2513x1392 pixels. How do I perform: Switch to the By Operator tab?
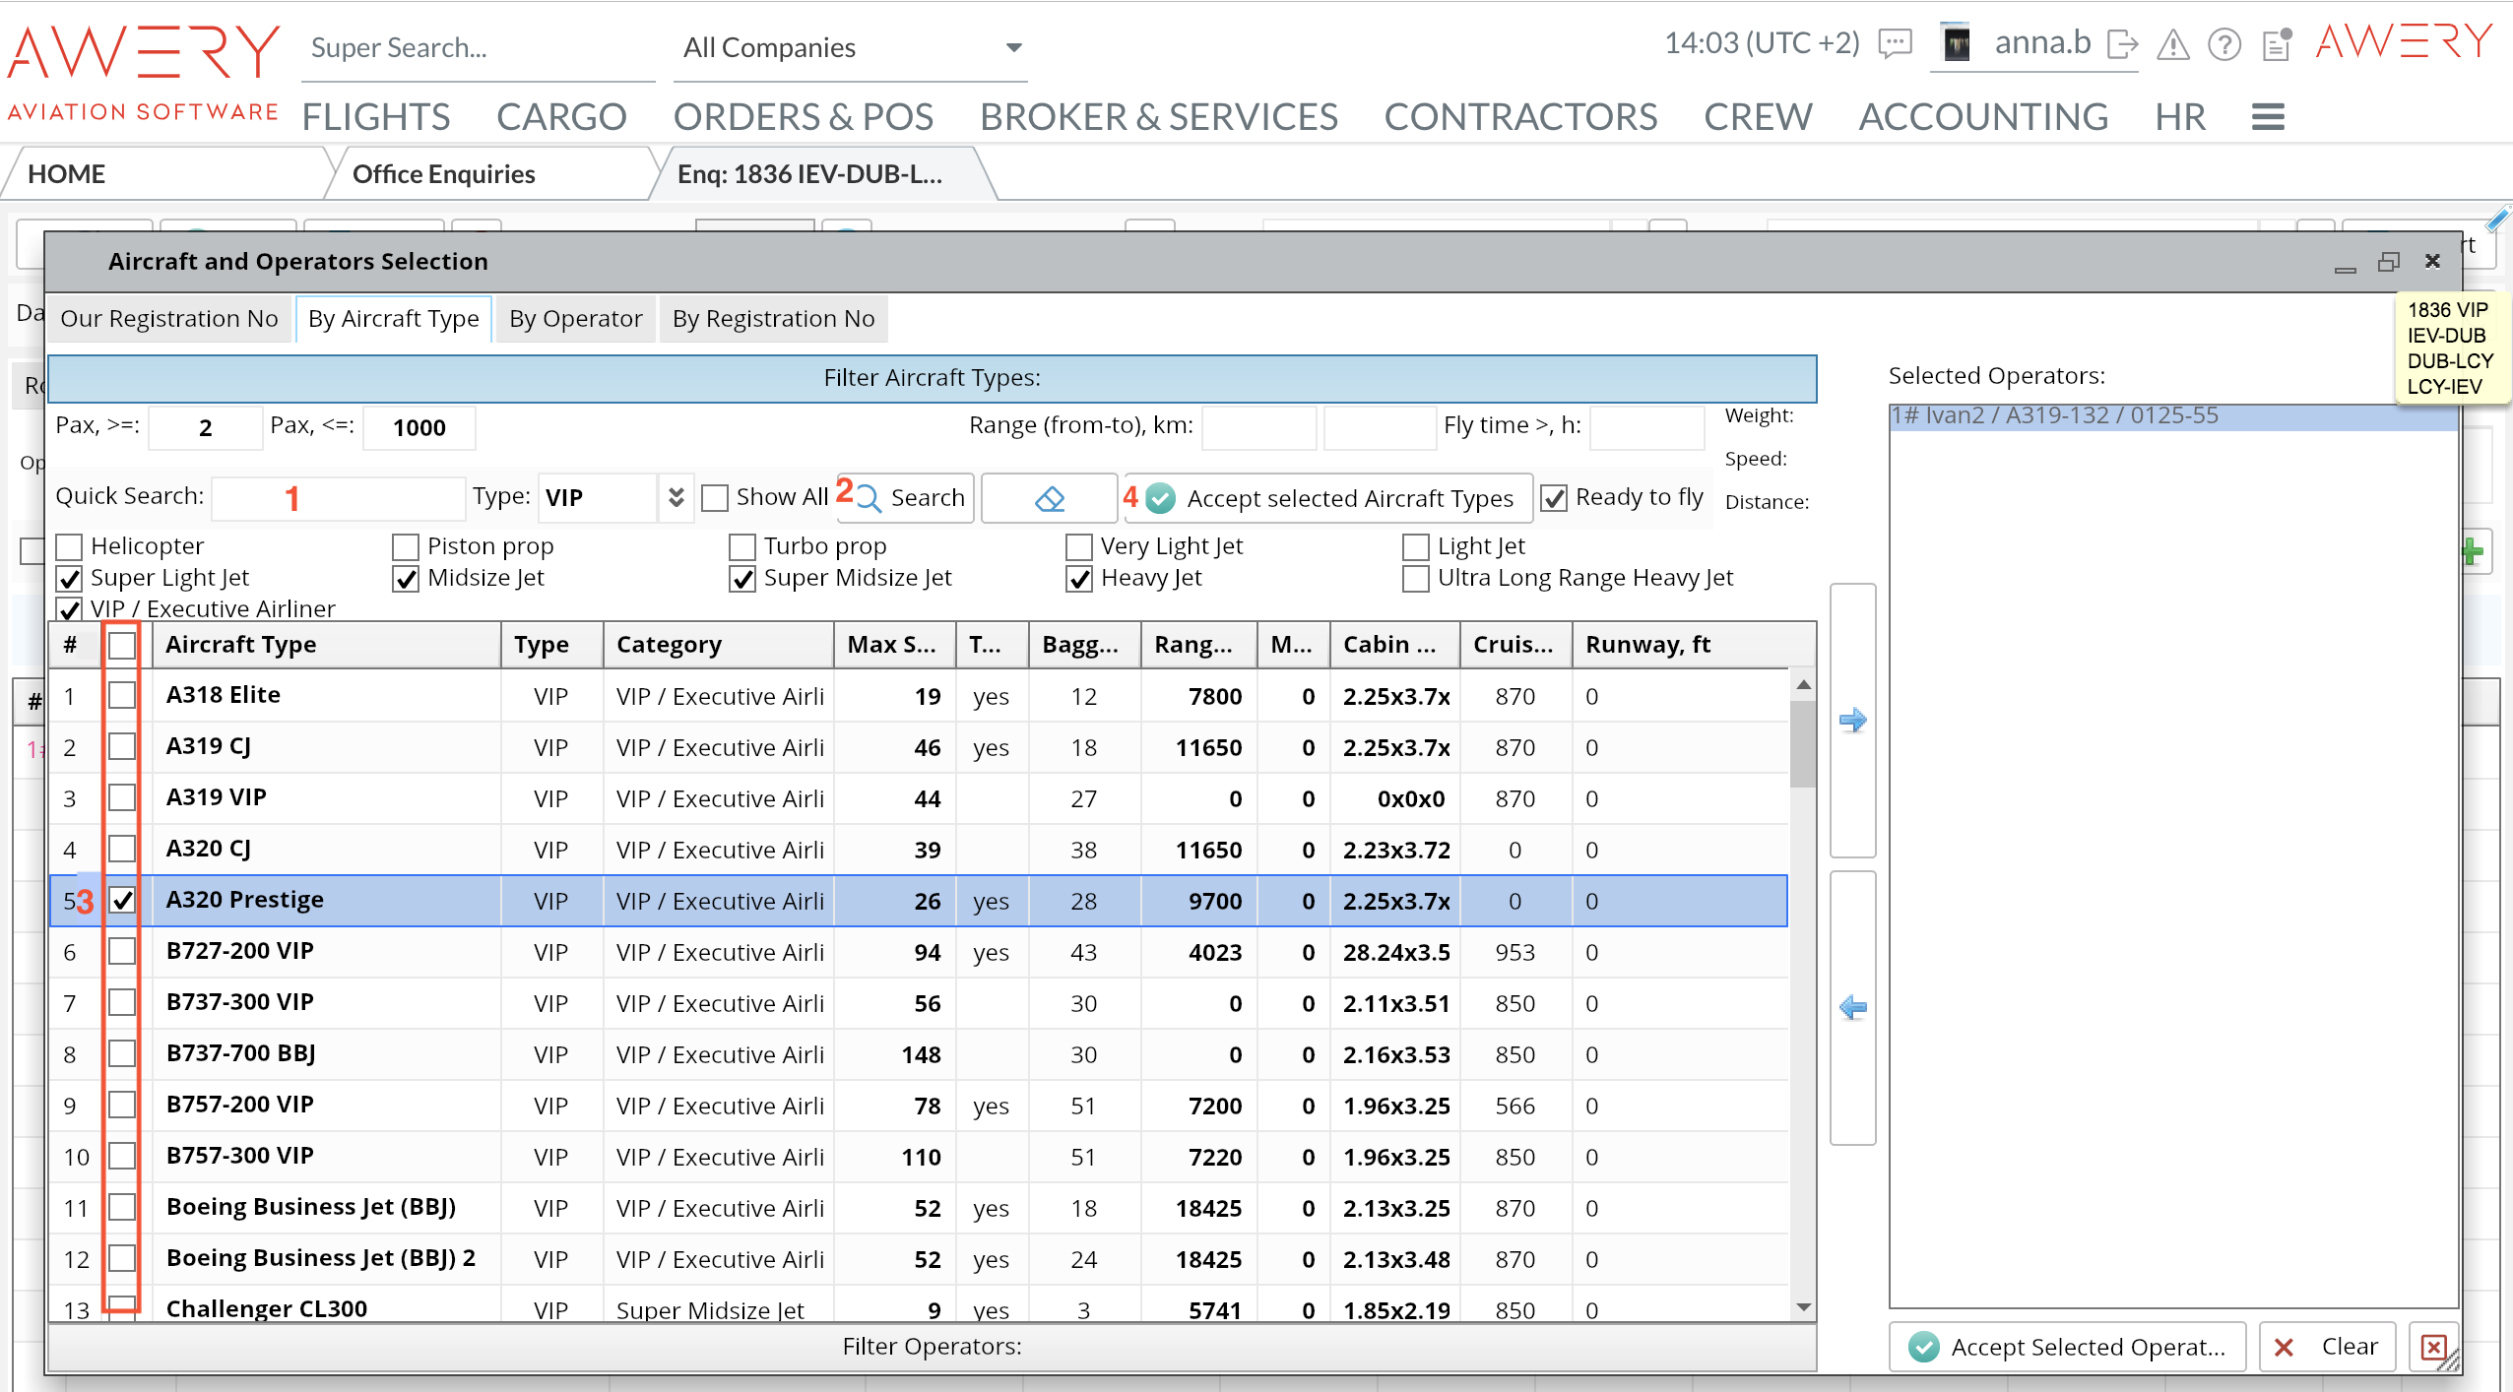pyautogui.click(x=575, y=319)
